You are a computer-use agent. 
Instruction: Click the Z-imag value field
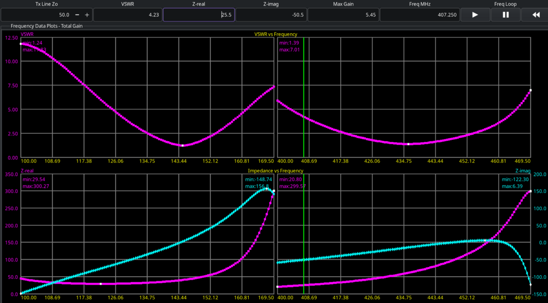271,15
